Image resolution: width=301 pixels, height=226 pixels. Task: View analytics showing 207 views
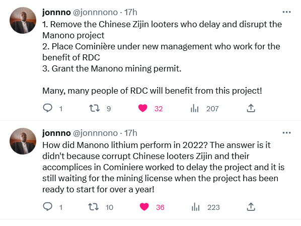tap(194, 108)
